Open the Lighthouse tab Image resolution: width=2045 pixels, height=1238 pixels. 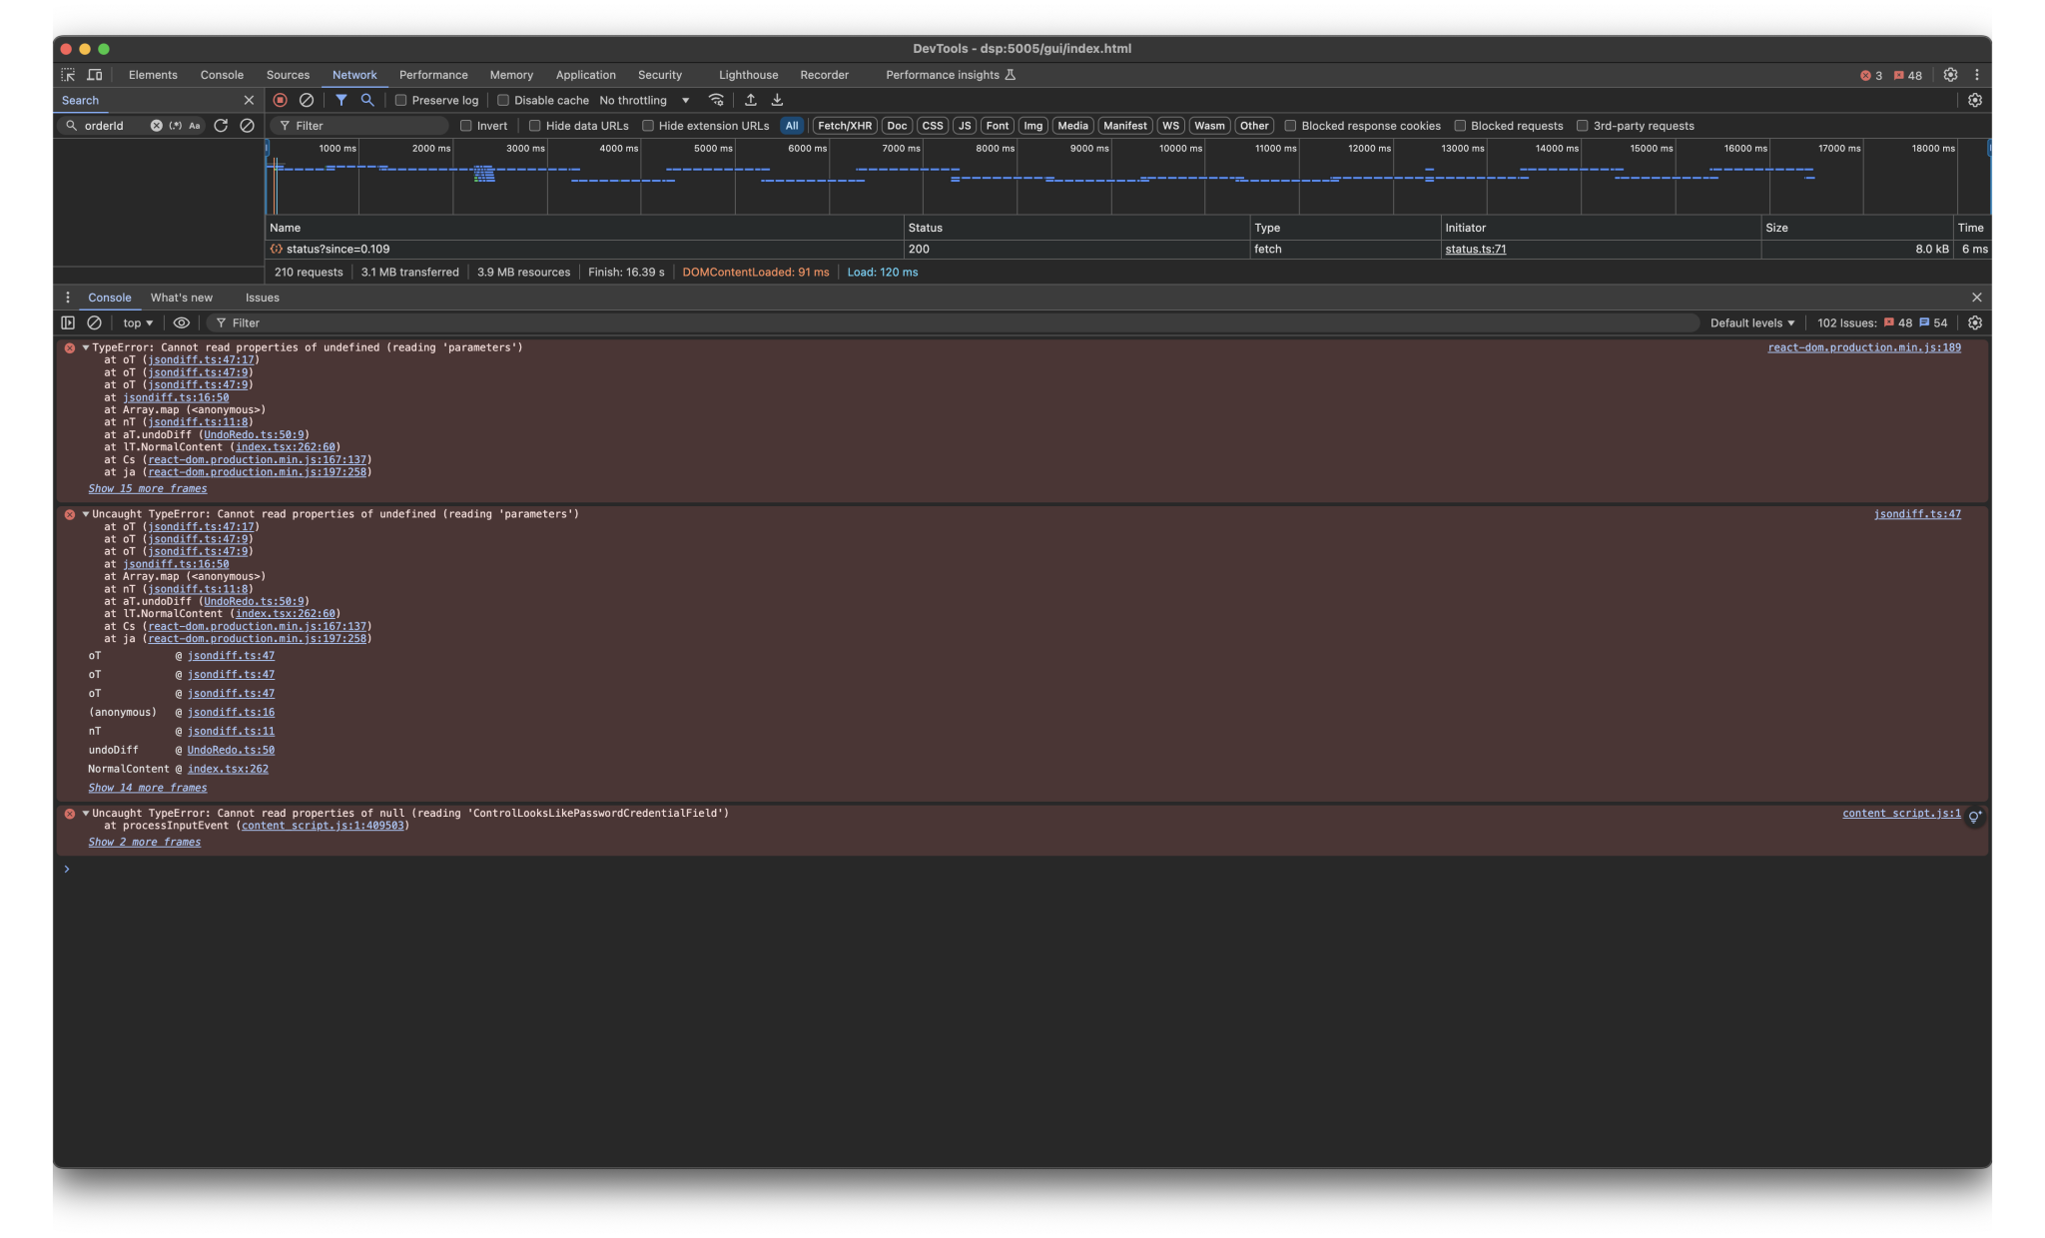click(748, 75)
